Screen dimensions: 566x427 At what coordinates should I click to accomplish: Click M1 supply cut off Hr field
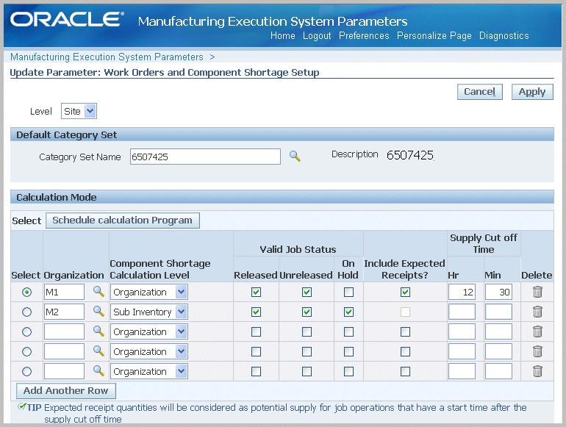462,292
